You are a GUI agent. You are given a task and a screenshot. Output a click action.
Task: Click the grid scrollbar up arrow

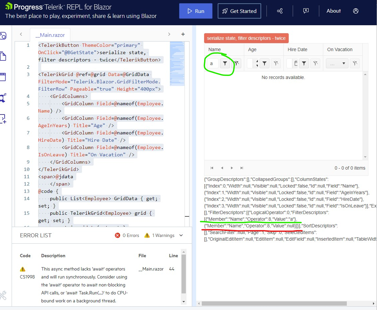[x=365, y=75]
